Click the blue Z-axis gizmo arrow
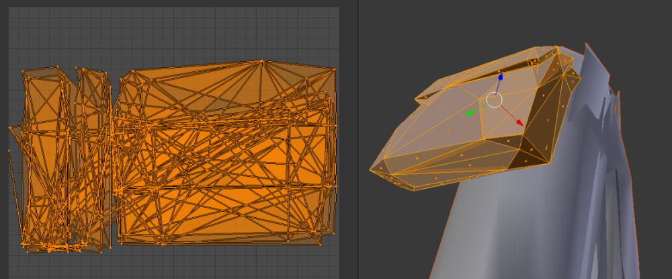The height and width of the screenshot is (279, 672). [499, 78]
